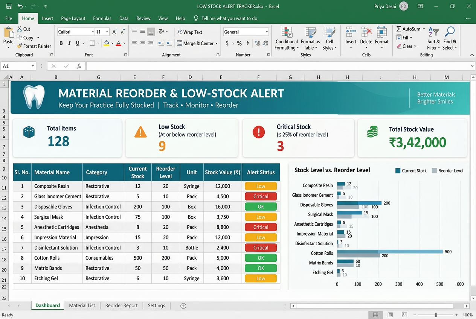
Task: Open the Name Box dropdown
Action: (33, 66)
